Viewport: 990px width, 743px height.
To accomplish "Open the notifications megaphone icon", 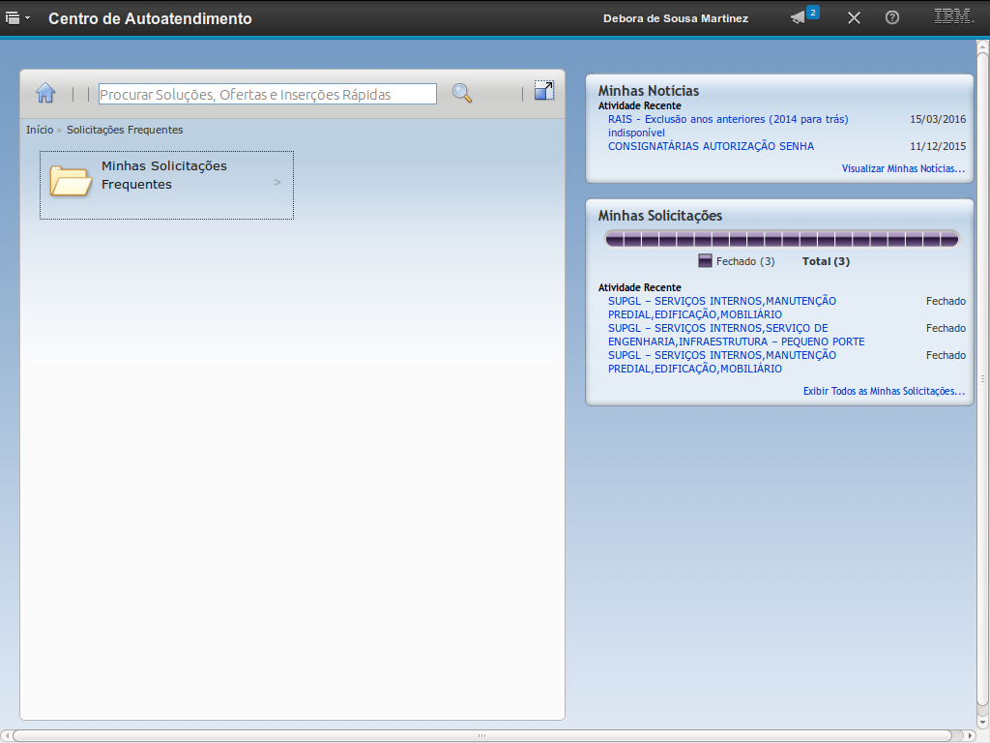I will point(799,17).
